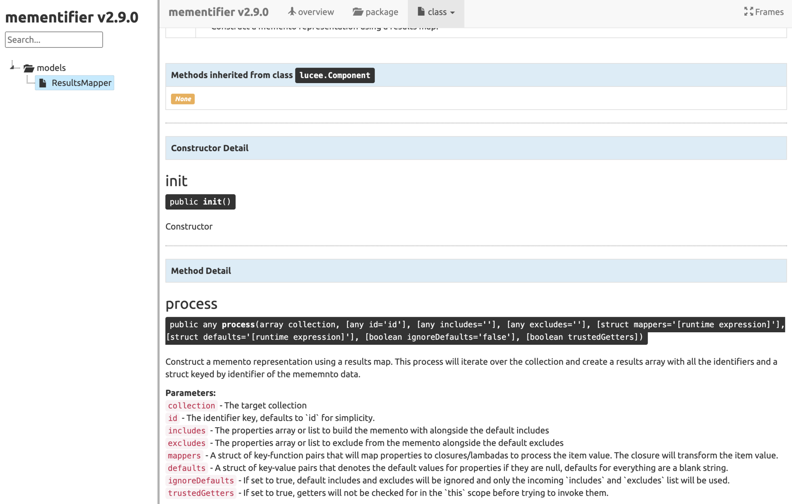Screen dimensions: 792x504
Task: Click the airplane icon next to overview
Action: (292, 12)
